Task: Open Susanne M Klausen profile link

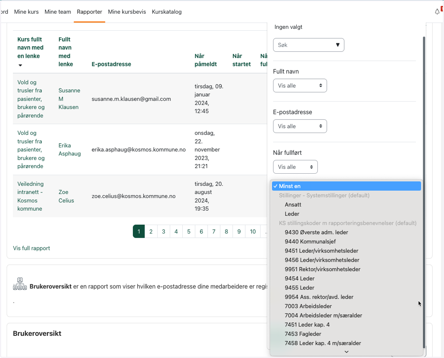Action: pos(69,99)
